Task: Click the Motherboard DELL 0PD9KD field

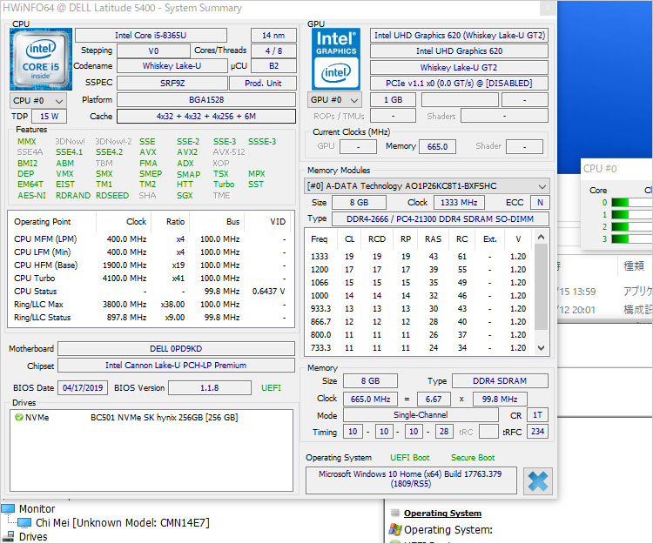Action: click(176, 349)
